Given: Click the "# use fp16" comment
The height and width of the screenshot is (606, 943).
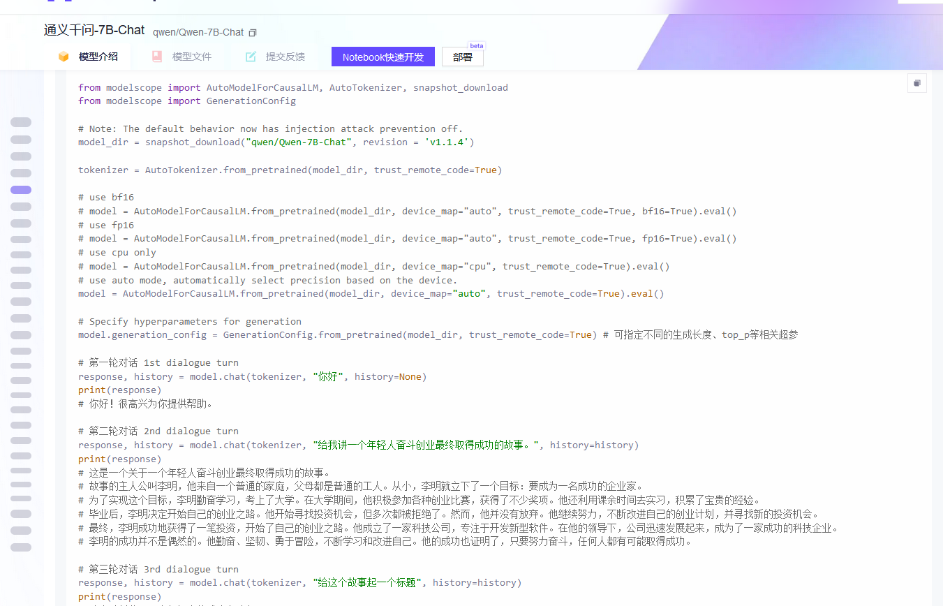Looking at the screenshot, I should click(x=106, y=225).
